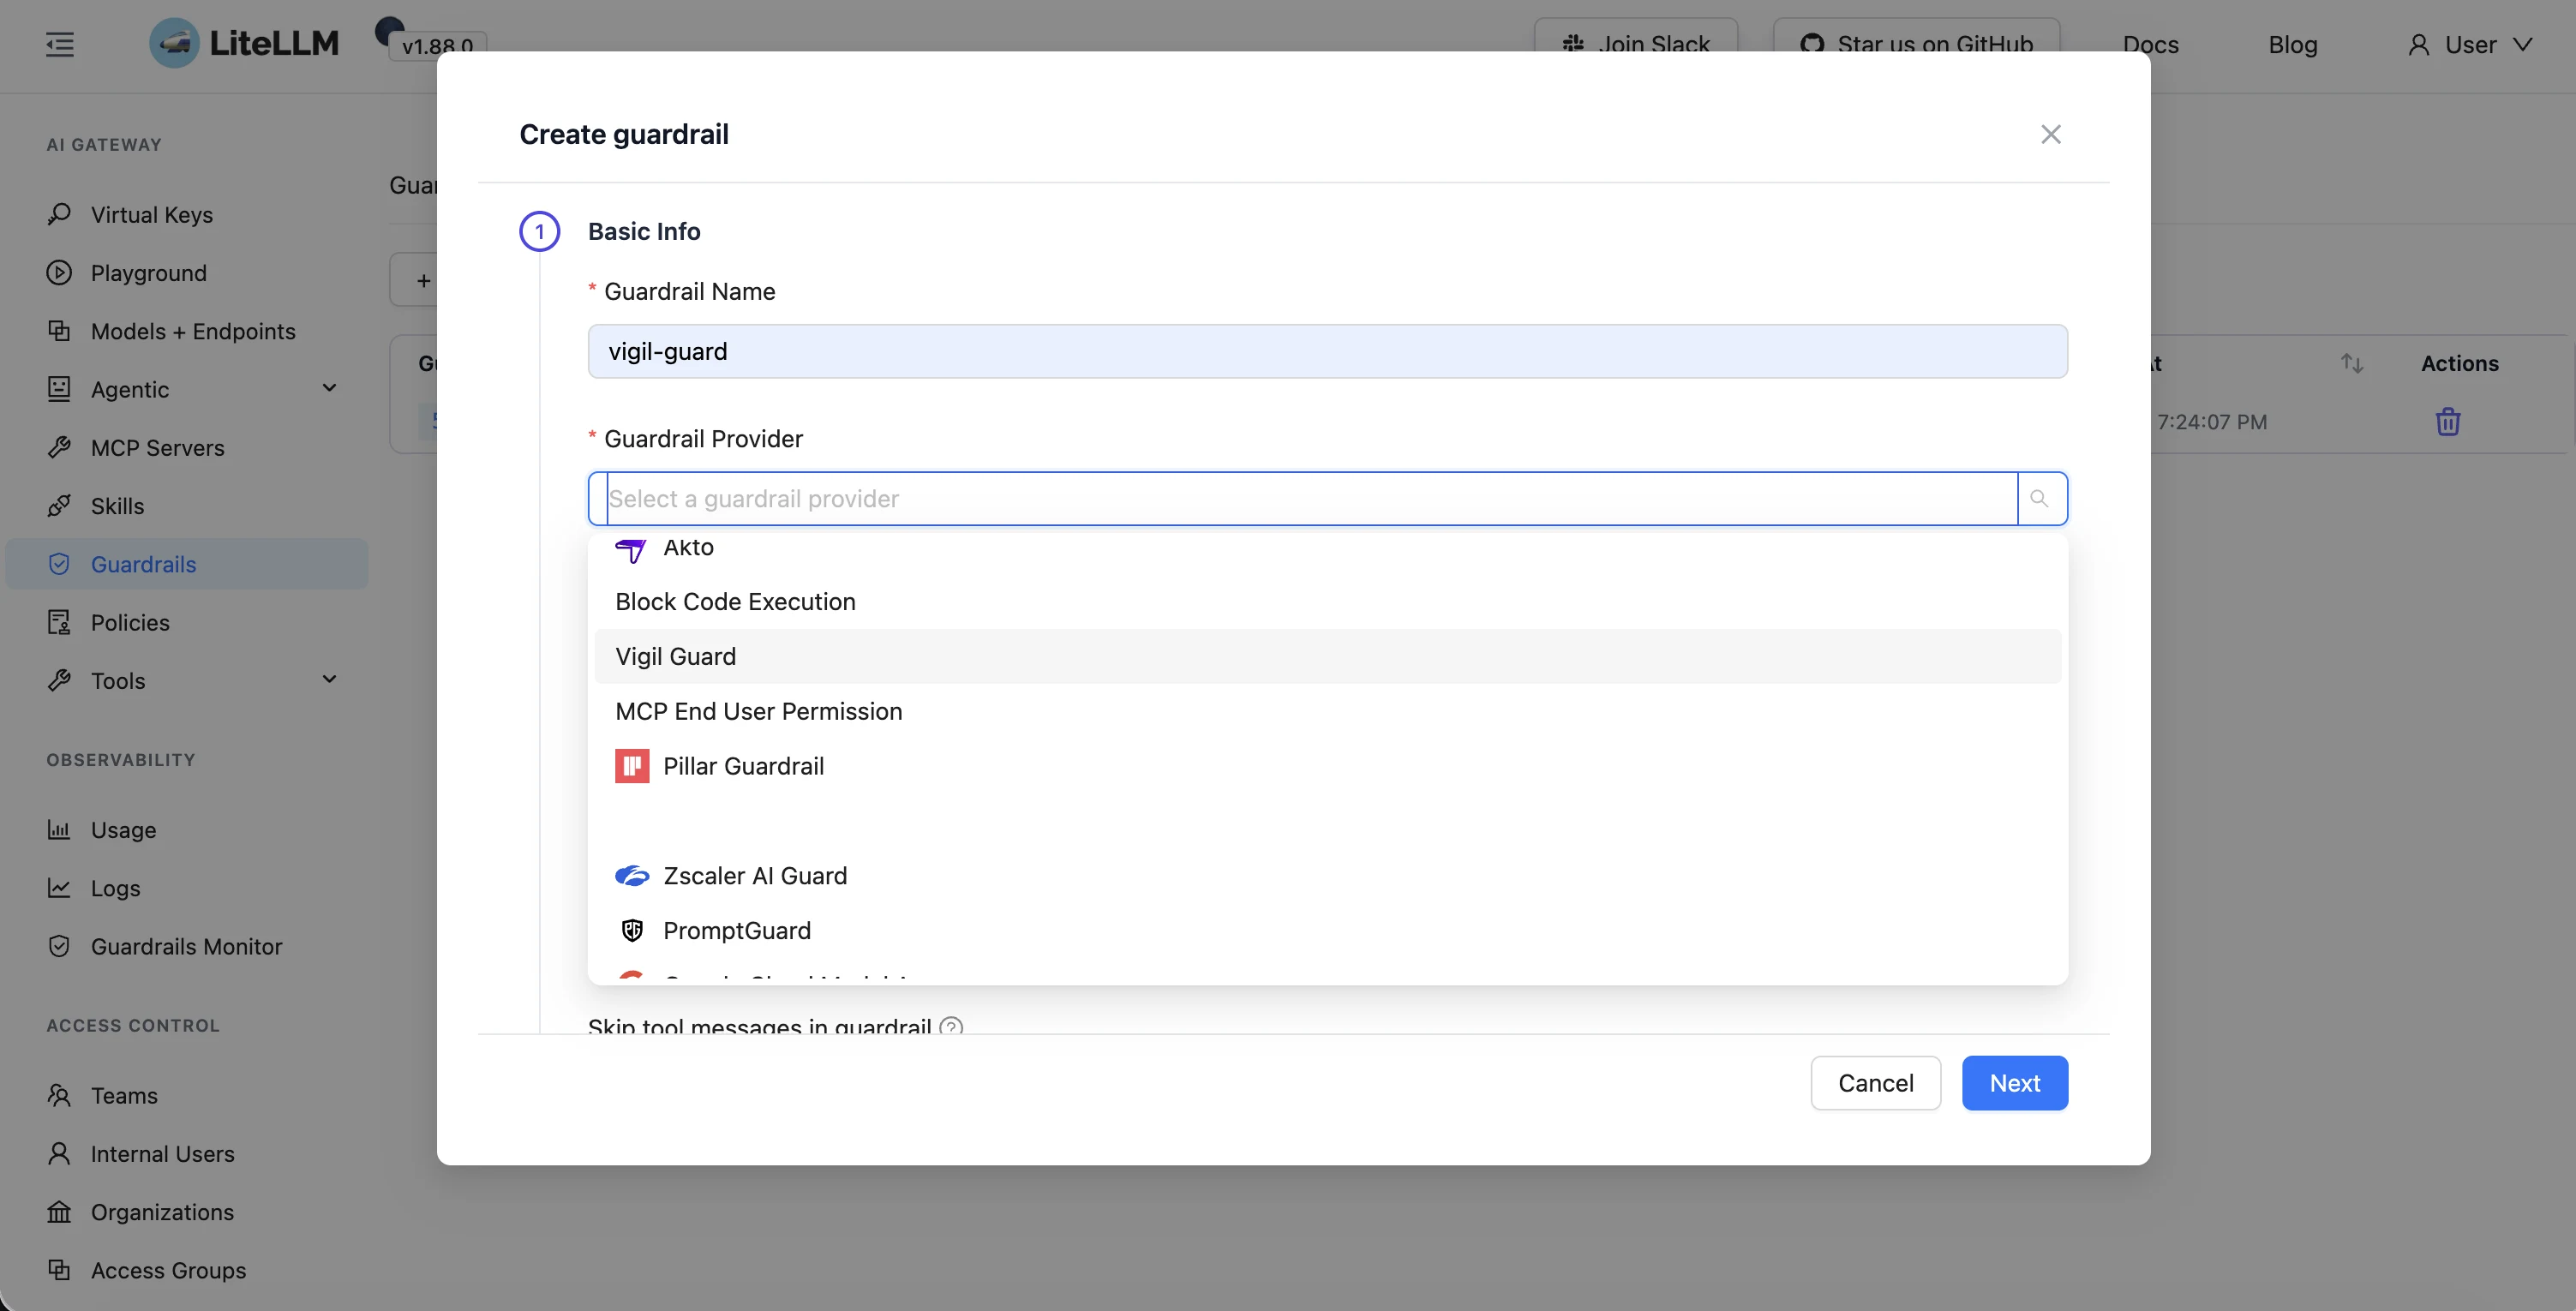Viewport: 2576px width, 1311px height.
Task: Open Join Slack link
Action: point(1636,37)
